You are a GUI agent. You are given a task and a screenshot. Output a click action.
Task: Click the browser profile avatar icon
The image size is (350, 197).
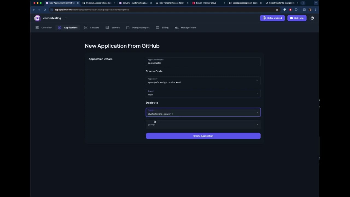[310, 10]
